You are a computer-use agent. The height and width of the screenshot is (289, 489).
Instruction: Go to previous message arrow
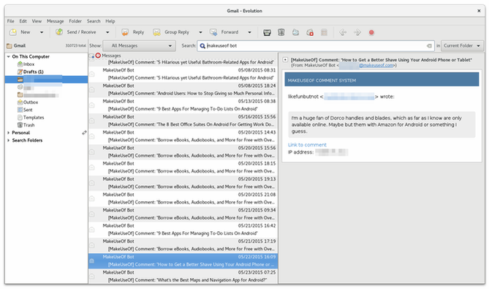click(x=343, y=32)
